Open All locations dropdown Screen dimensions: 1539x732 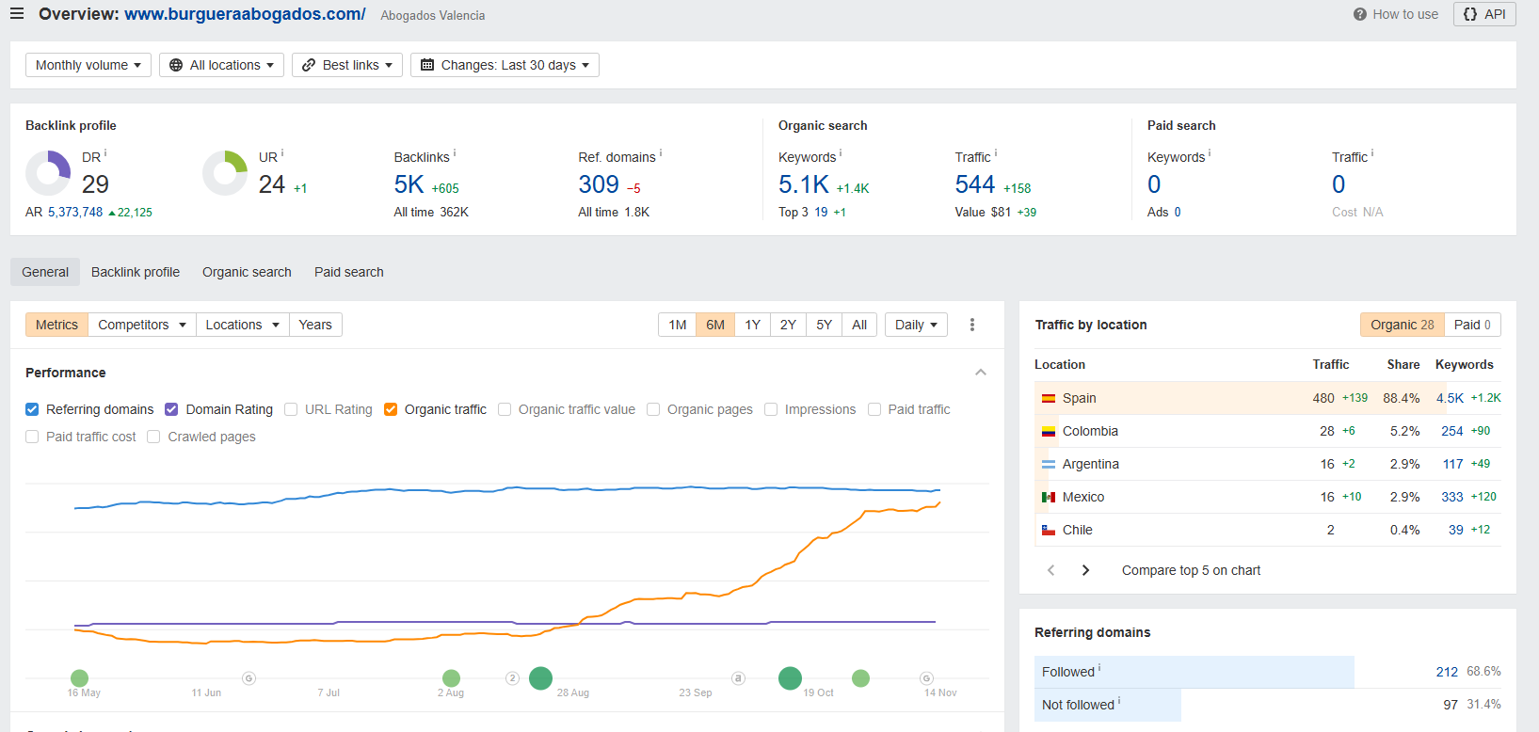pos(221,65)
